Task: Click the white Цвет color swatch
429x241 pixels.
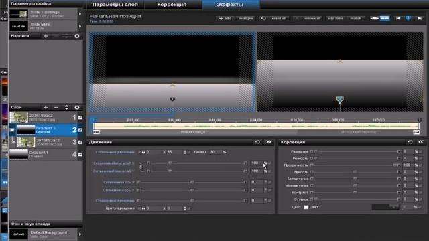Action: pyautogui.click(x=306, y=207)
